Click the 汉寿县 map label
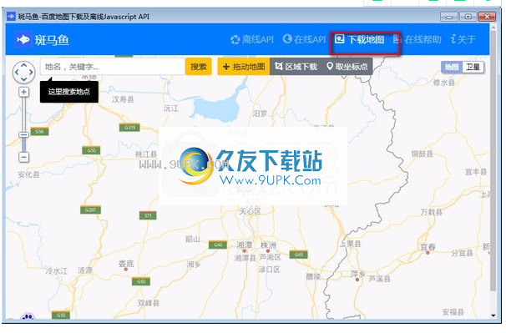The width and height of the screenshot is (506, 333). pyautogui.click(x=123, y=99)
